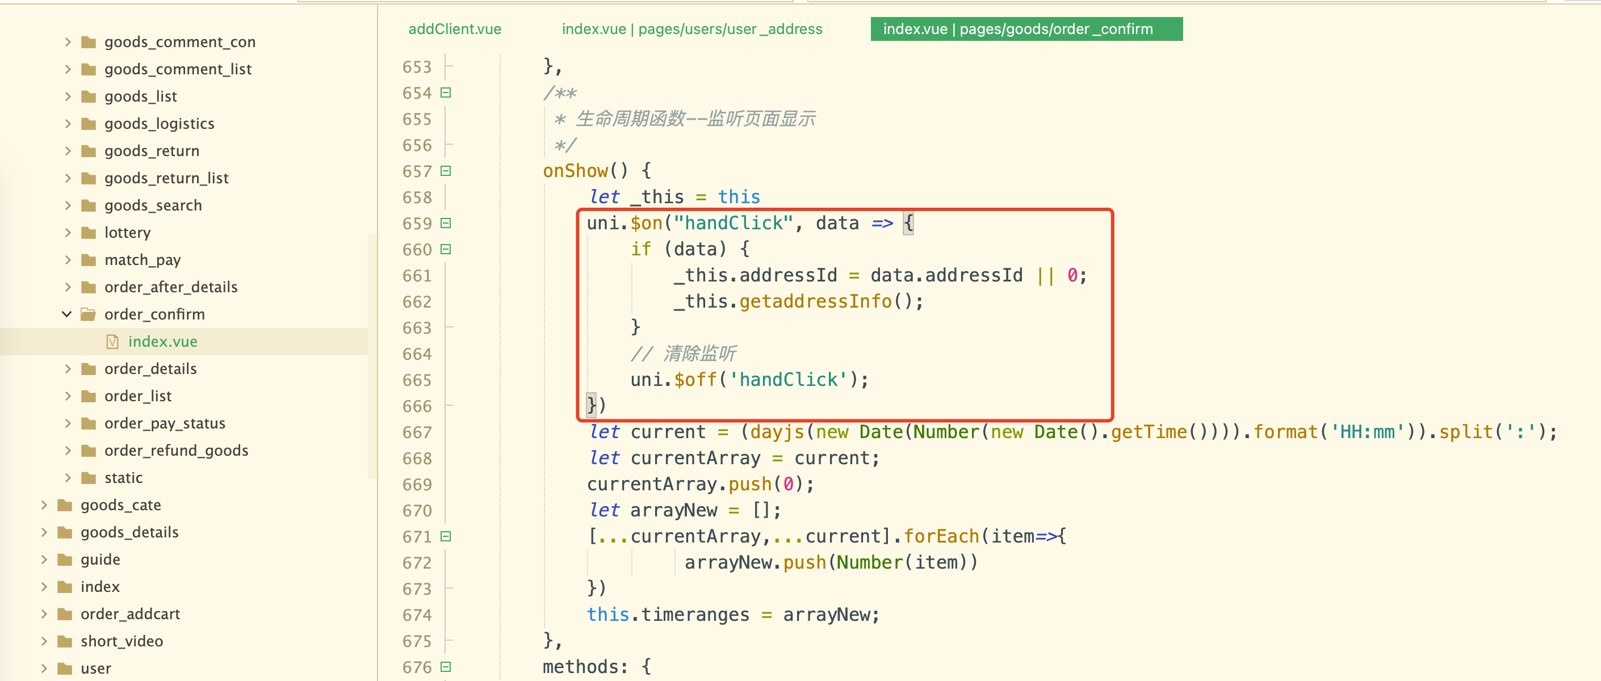Switch to the addClient.vue tab
The height and width of the screenshot is (681, 1601).
point(454,29)
